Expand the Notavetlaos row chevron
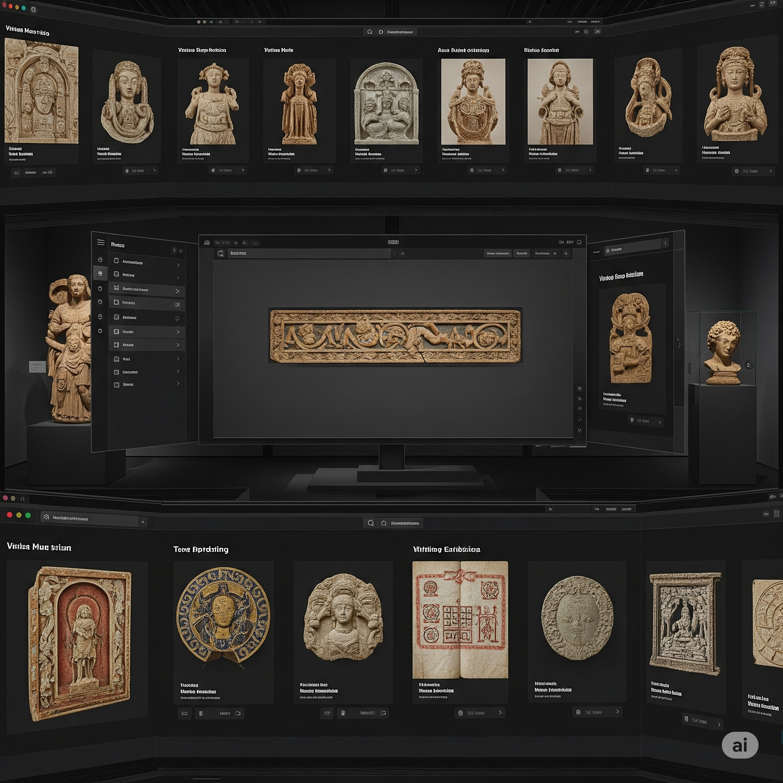The height and width of the screenshot is (783, 783). [178, 265]
